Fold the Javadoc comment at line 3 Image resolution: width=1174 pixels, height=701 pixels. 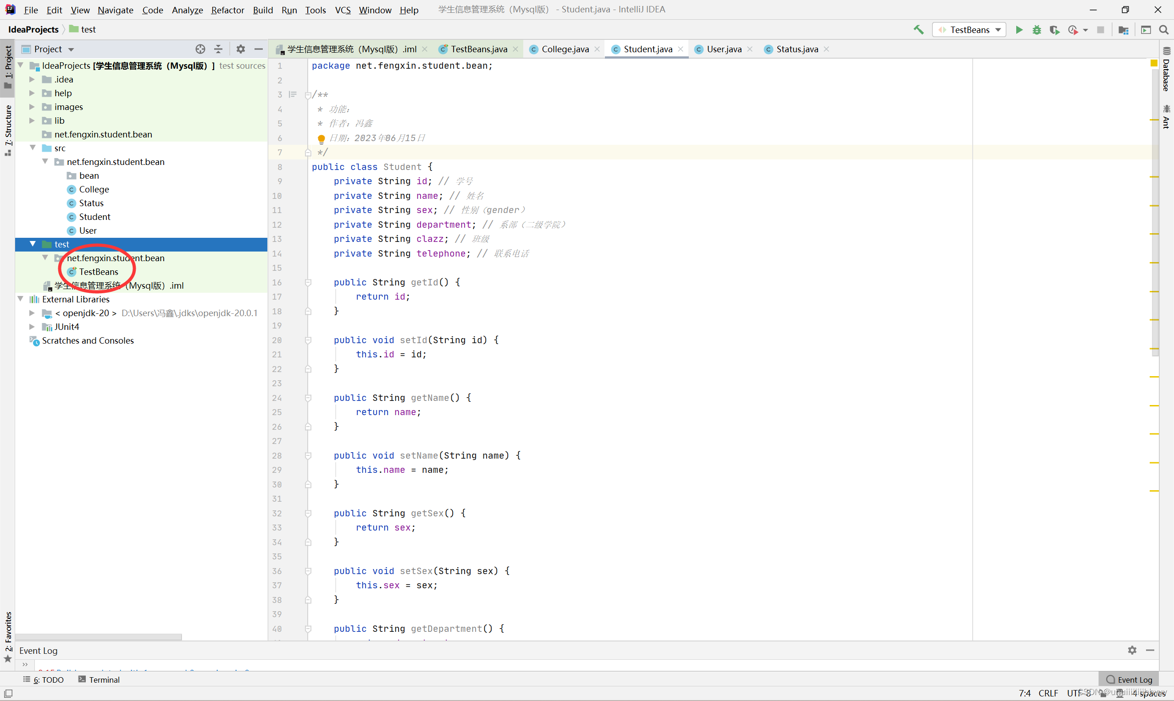pyautogui.click(x=308, y=95)
